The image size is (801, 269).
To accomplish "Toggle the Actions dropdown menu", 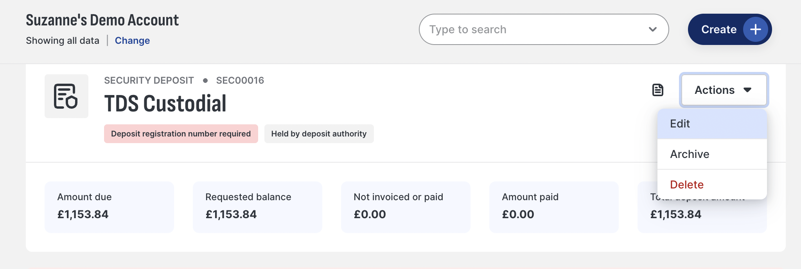I will point(724,90).
